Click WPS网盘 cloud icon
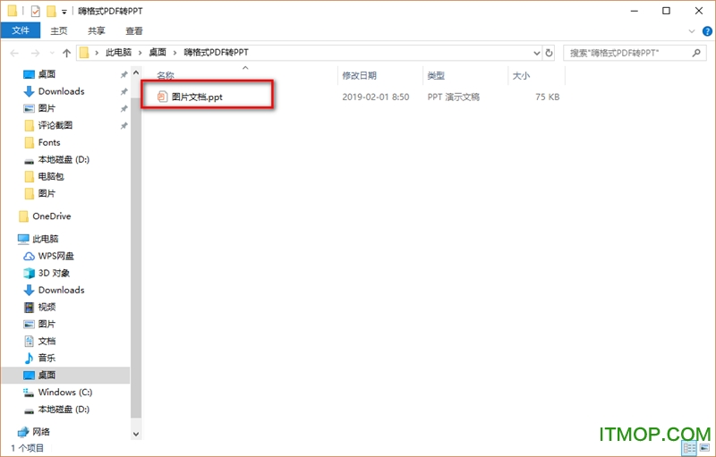Screen dimensions: 716x457 [x=29, y=257]
